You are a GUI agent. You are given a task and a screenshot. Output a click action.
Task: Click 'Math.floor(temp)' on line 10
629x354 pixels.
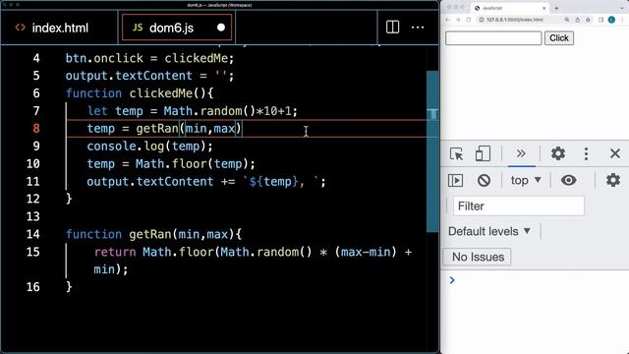point(193,164)
